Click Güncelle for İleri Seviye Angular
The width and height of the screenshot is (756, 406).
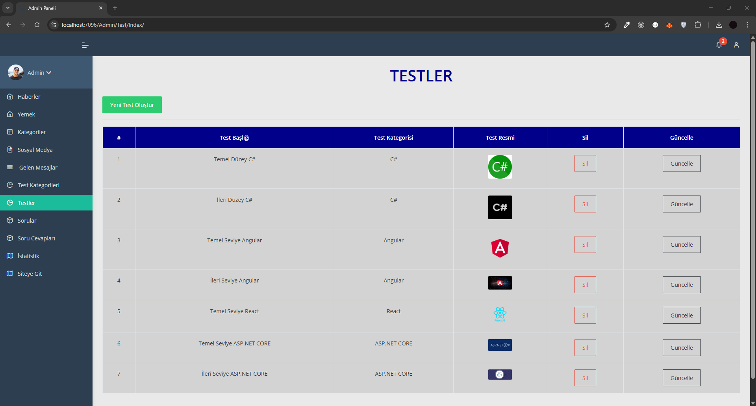pyautogui.click(x=682, y=284)
